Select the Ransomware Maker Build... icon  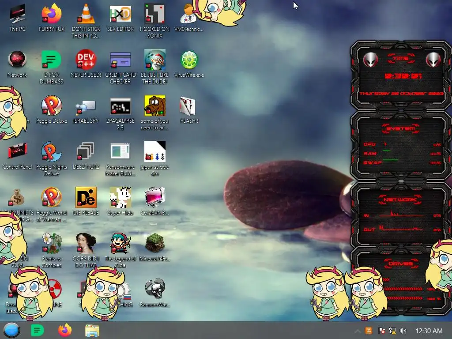121,159
